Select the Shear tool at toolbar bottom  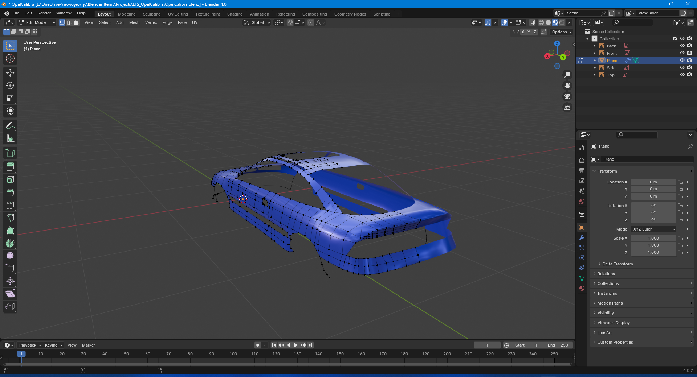pyautogui.click(x=10, y=294)
